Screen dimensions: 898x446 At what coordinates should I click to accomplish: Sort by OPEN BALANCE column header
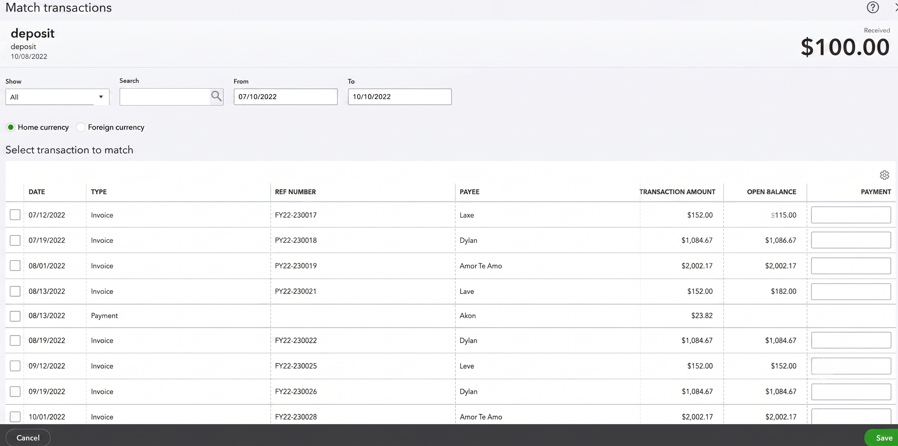pyautogui.click(x=771, y=192)
